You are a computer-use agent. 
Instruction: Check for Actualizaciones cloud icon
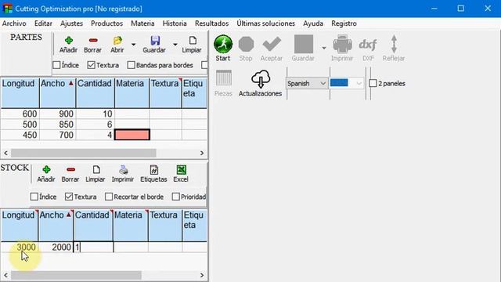pos(261,83)
